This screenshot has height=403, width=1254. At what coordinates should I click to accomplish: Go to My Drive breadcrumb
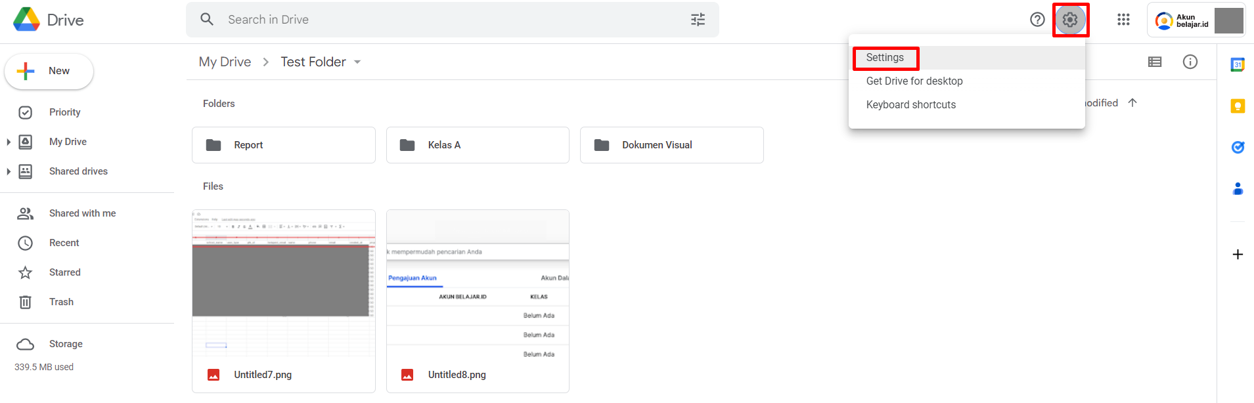click(225, 62)
